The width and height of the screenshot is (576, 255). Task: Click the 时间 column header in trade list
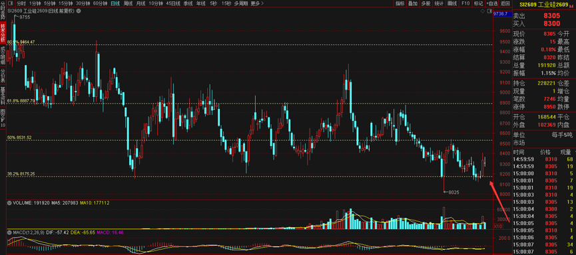(519, 151)
